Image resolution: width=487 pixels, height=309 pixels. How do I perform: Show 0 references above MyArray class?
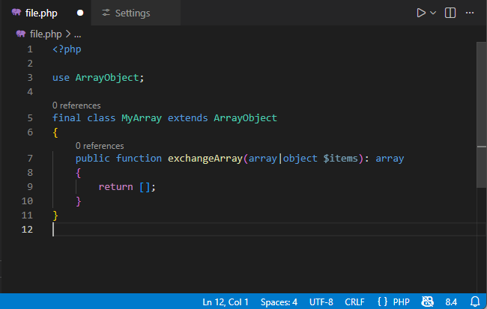tap(76, 105)
